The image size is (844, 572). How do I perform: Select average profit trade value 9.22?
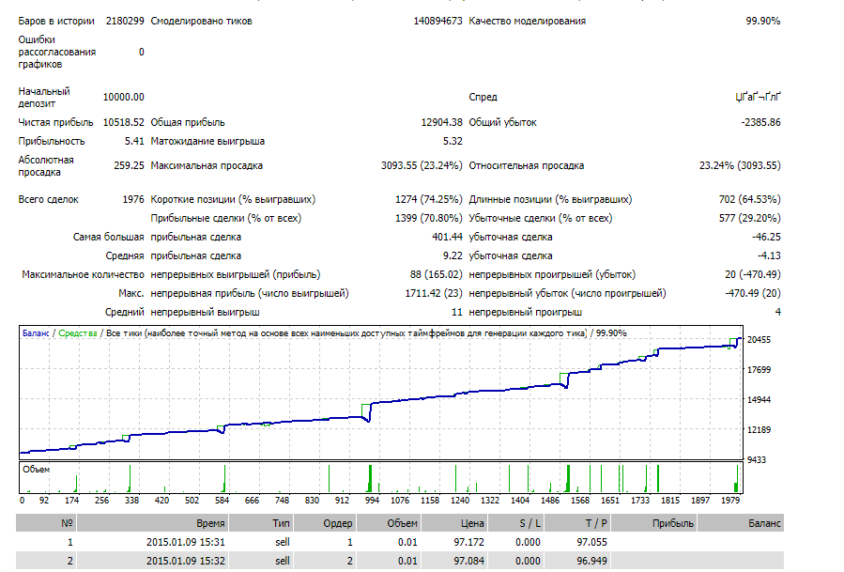[453, 255]
